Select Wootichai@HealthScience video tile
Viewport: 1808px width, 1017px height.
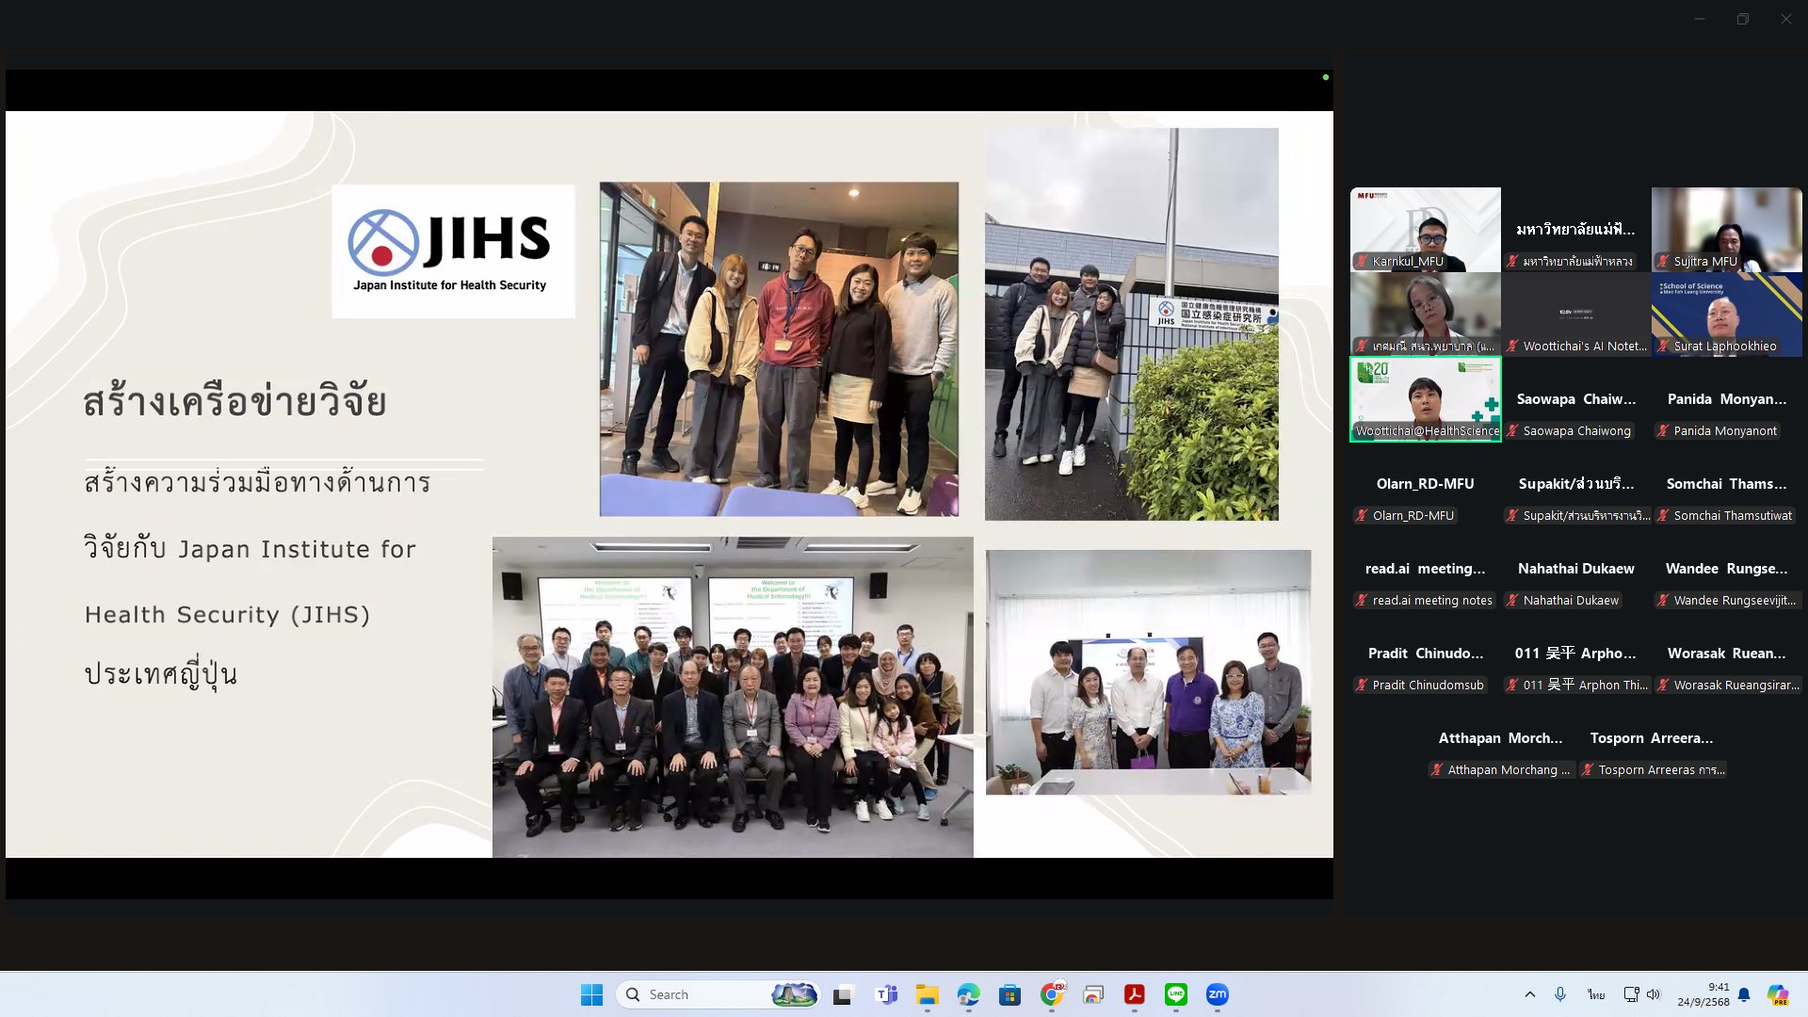pos(1425,398)
